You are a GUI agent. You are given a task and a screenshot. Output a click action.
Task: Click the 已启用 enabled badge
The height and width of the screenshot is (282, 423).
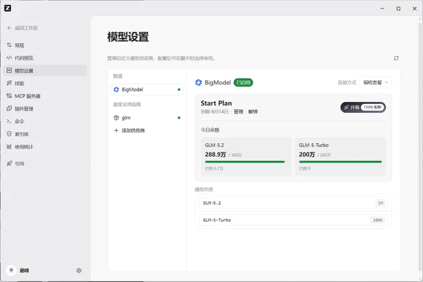pyautogui.click(x=243, y=83)
